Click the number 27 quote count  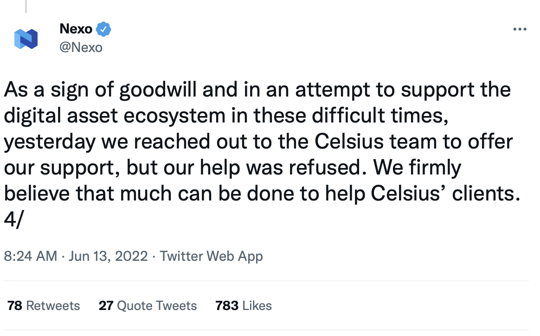click(x=106, y=306)
